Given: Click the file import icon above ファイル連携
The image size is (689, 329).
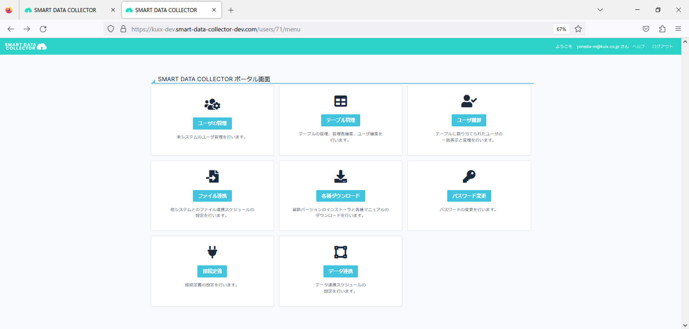Looking at the screenshot, I should click(x=212, y=177).
